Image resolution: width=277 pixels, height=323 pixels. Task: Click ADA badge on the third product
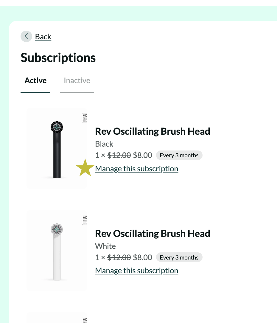click(x=85, y=320)
